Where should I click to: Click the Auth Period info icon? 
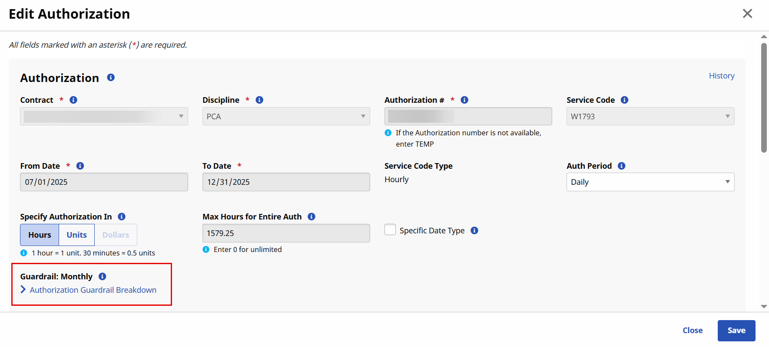click(621, 166)
